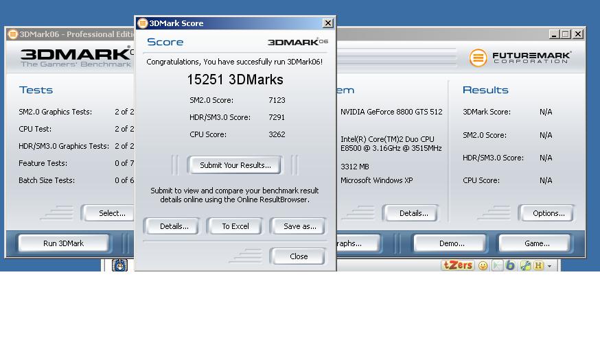The width and height of the screenshot is (600, 351).
Task: Click 'SM2.0 Graphics Tests:' label in Tests
Action: [55, 112]
